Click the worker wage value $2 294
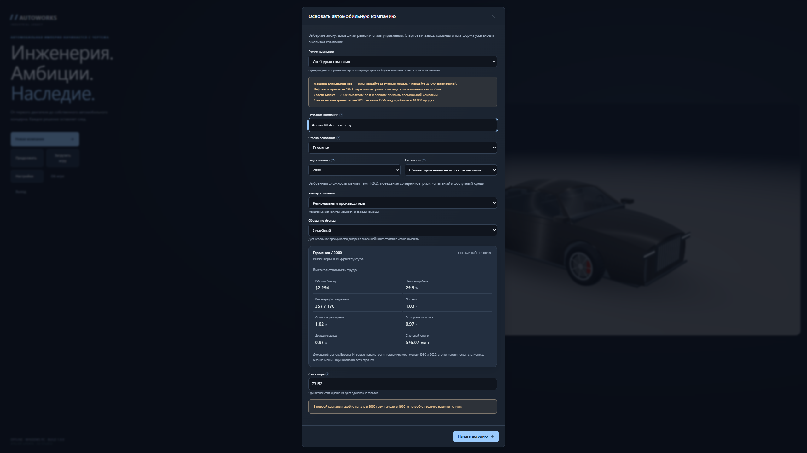 (322, 288)
